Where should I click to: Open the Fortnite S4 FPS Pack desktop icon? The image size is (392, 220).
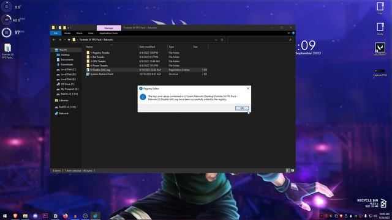pyautogui.click(x=7, y=51)
